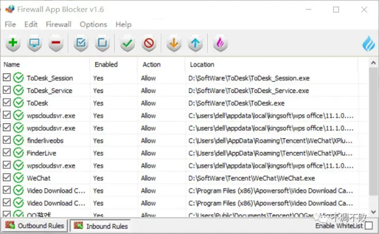Uncheck the ToDesk_Session checkbox
Image resolution: width=379 pixels, height=234 pixels.
[7, 77]
